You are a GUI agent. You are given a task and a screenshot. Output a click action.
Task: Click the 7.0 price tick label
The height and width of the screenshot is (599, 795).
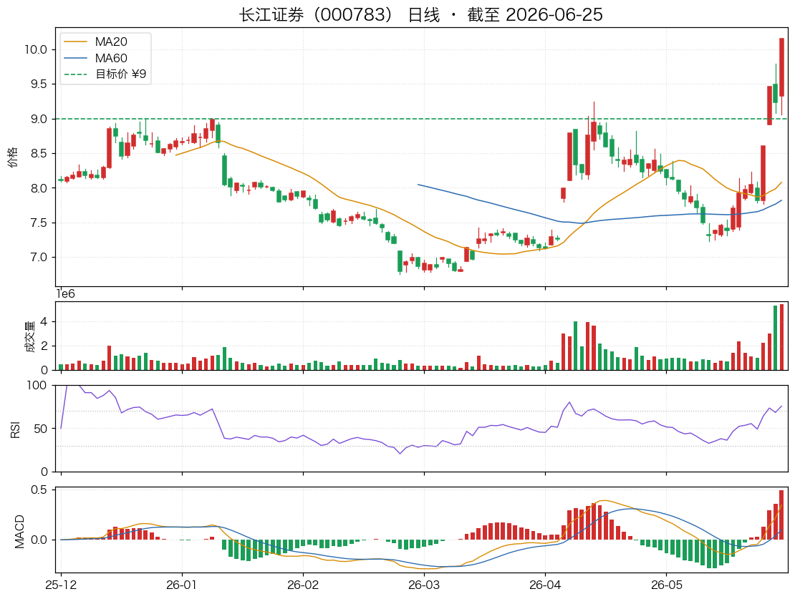coord(39,258)
